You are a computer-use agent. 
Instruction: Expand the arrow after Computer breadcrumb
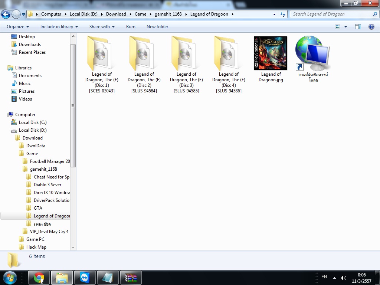65,14
